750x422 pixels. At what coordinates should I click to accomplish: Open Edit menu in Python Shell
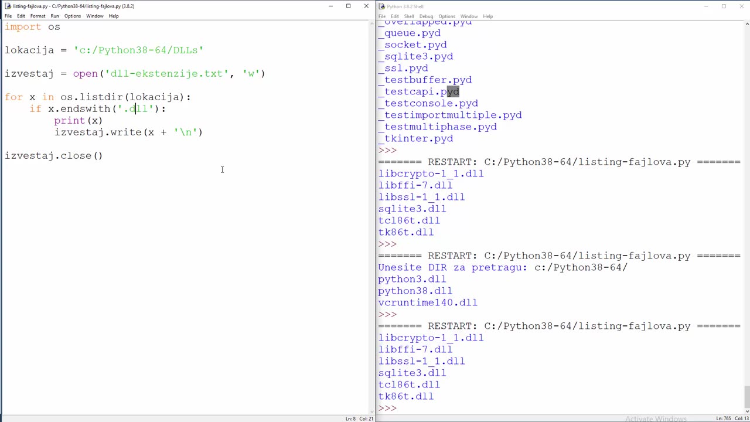coord(395,16)
